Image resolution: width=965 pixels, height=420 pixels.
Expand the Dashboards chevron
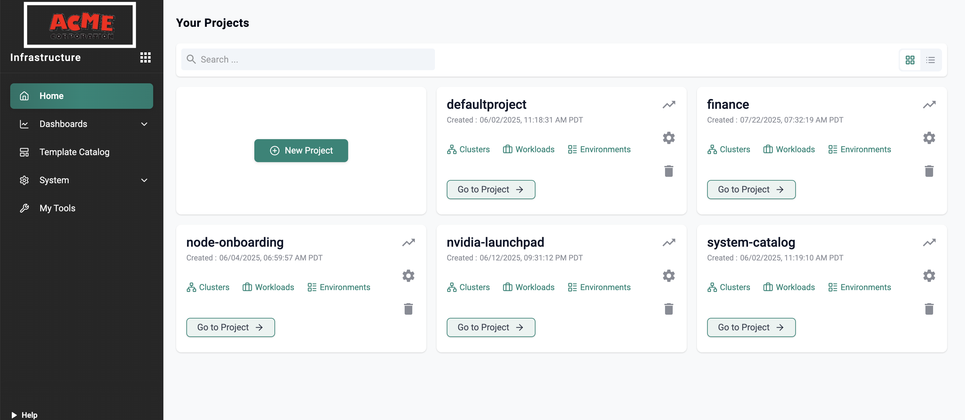[x=144, y=124]
